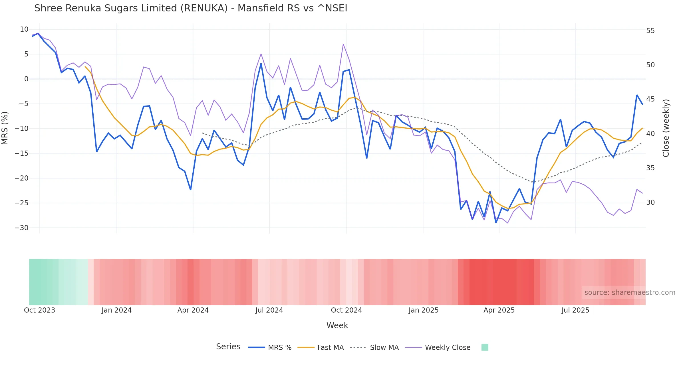Click the '40' tick on Close axis

coord(650,133)
